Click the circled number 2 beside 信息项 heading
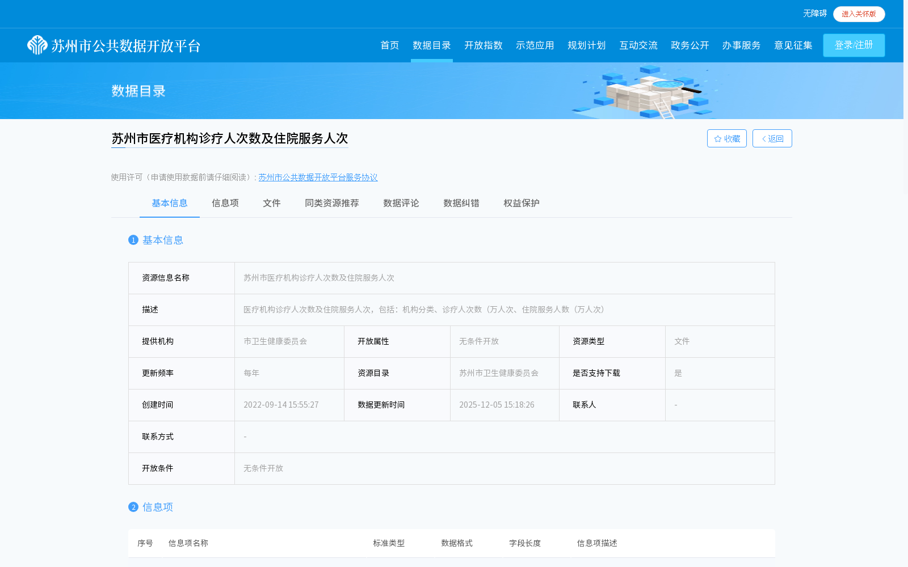 click(x=133, y=507)
